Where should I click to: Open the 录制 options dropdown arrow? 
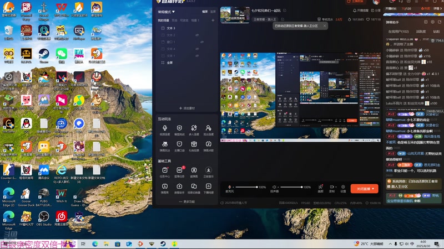(336, 187)
